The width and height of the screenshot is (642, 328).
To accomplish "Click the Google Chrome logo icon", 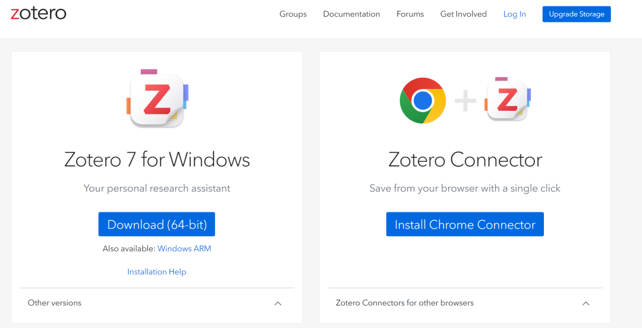I will point(423,100).
